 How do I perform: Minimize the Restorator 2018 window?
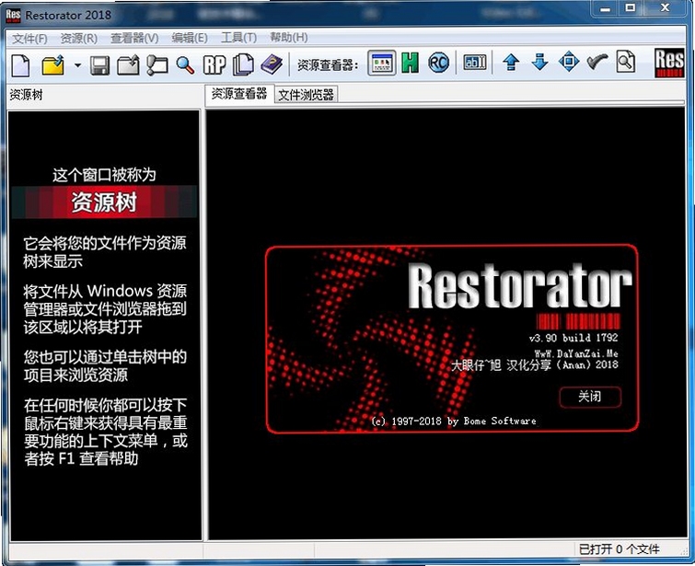[605, 8]
